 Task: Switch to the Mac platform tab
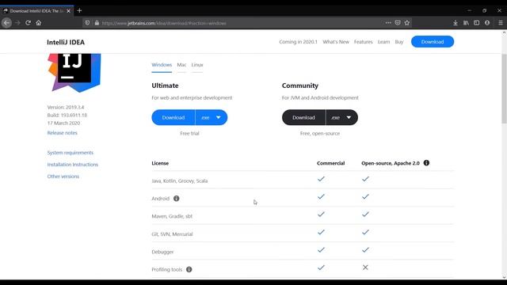coord(181,65)
